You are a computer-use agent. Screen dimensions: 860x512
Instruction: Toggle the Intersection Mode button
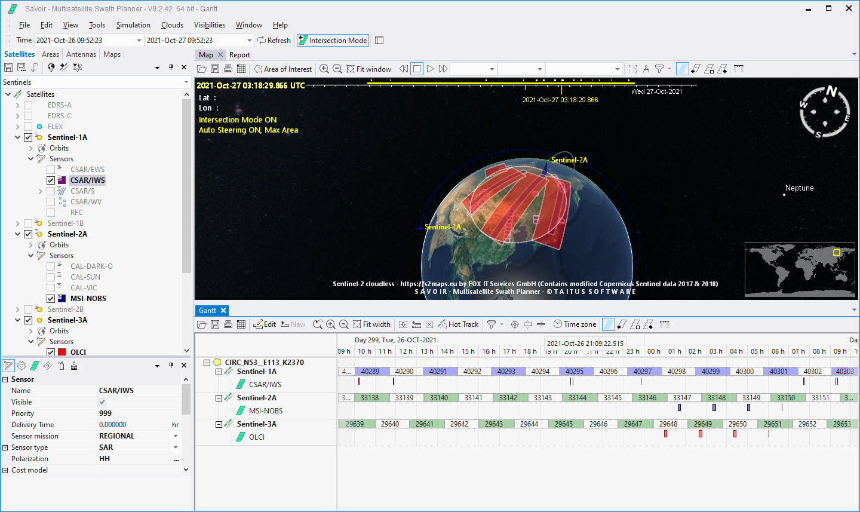[333, 41]
